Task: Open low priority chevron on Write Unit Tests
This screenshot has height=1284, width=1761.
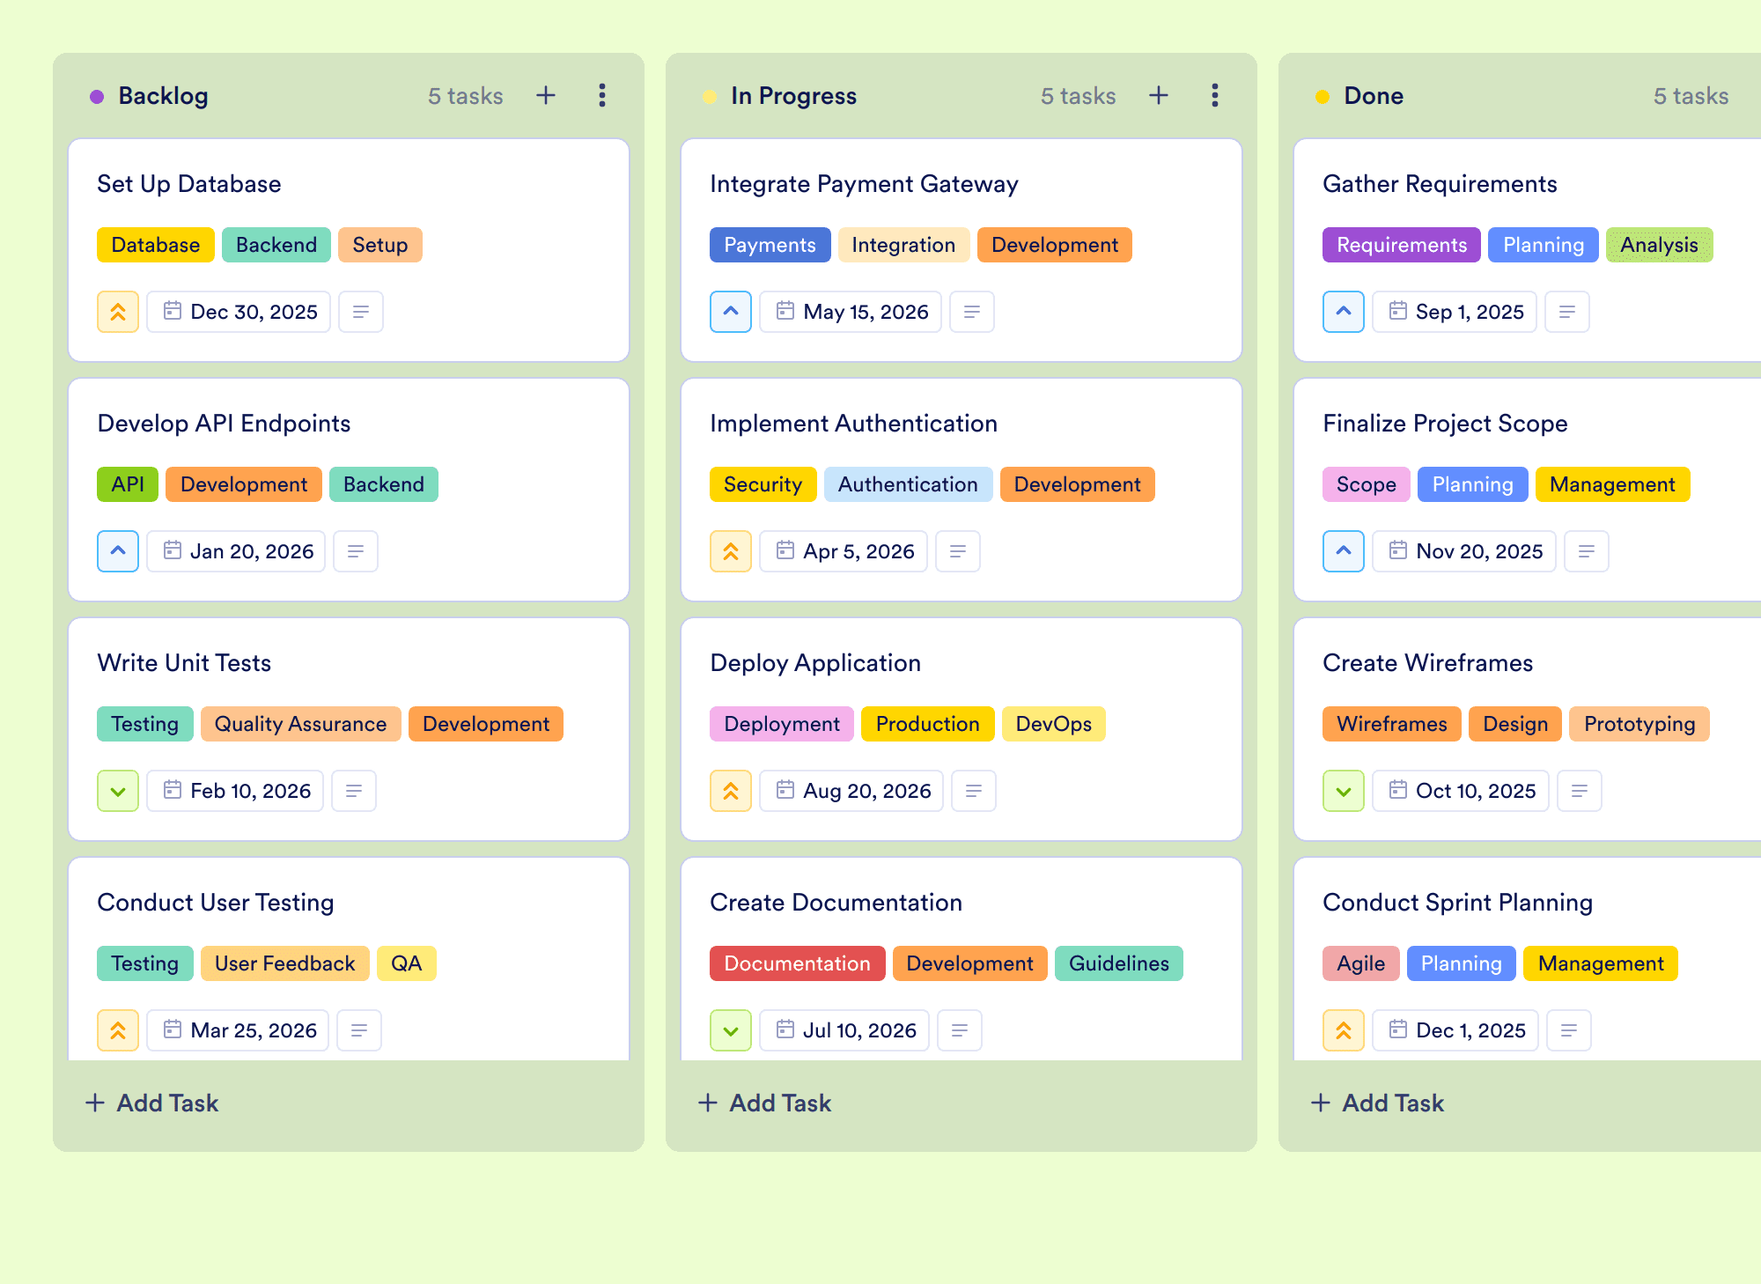Action: point(118,791)
